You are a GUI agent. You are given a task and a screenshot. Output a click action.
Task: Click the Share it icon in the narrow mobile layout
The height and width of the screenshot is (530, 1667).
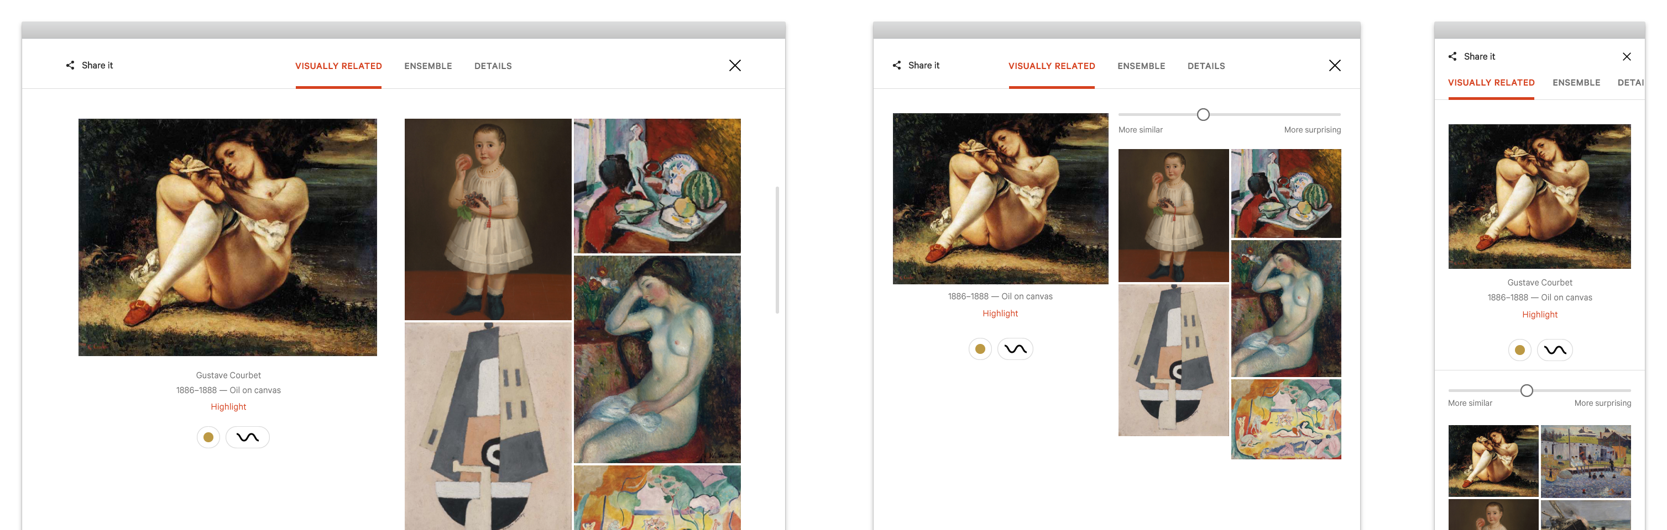(1452, 56)
